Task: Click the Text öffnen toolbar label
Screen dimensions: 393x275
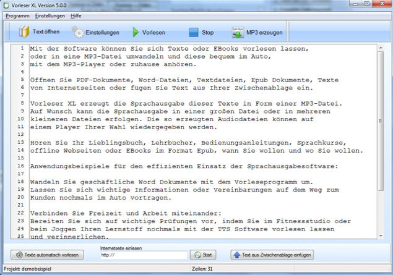Action: [46, 32]
